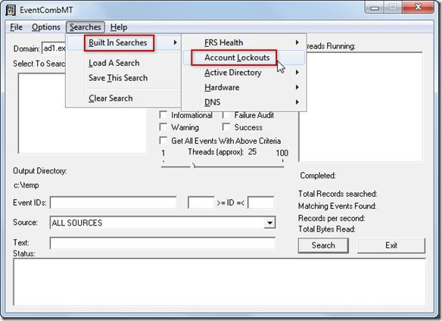Enable Get All Events With Above Criteria
Viewport: 442px width, 321px height.
(163, 141)
